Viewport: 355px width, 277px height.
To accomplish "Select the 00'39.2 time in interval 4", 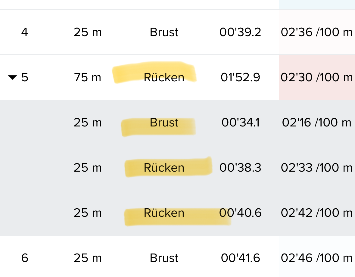I will pos(240,32).
